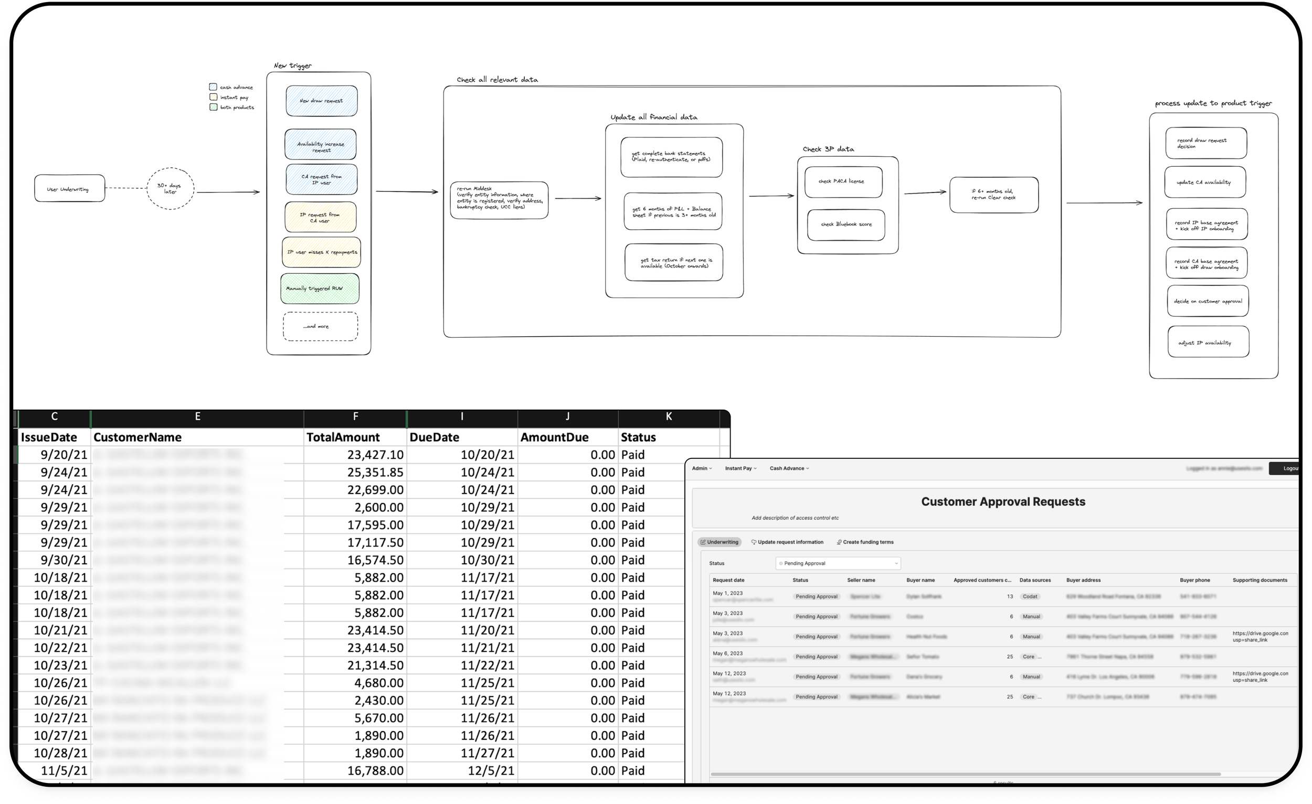Click the icon next to Create funding terms
This screenshot has width=1312, height=804.
coord(839,542)
